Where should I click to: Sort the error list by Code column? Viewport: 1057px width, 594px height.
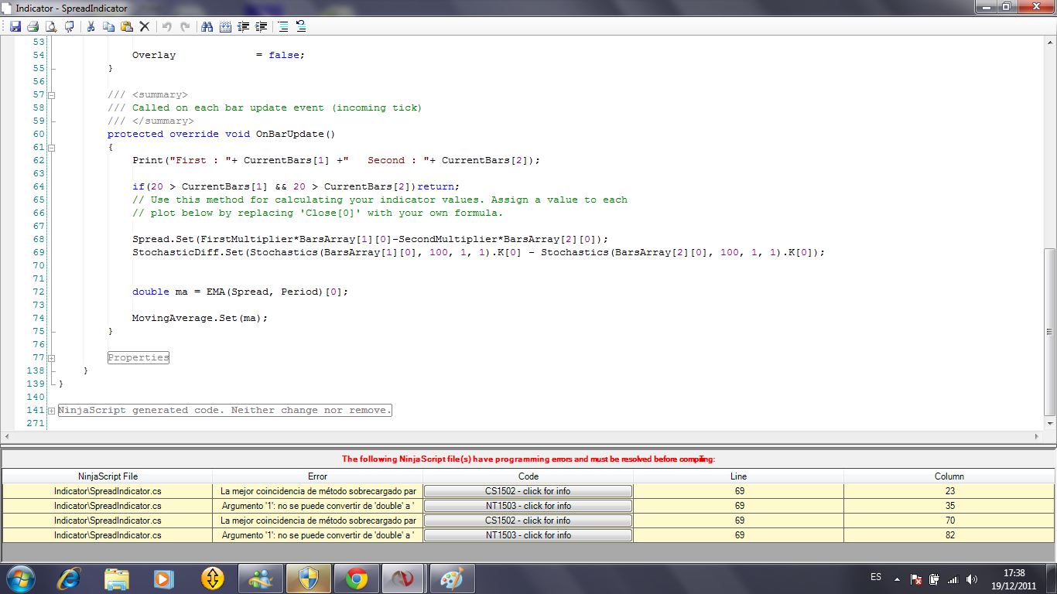click(528, 476)
